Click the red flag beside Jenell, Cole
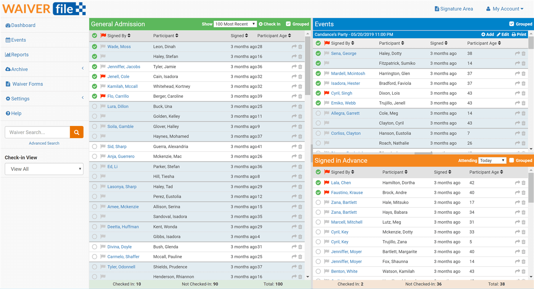This screenshot has height=289, width=534. click(103, 76)
